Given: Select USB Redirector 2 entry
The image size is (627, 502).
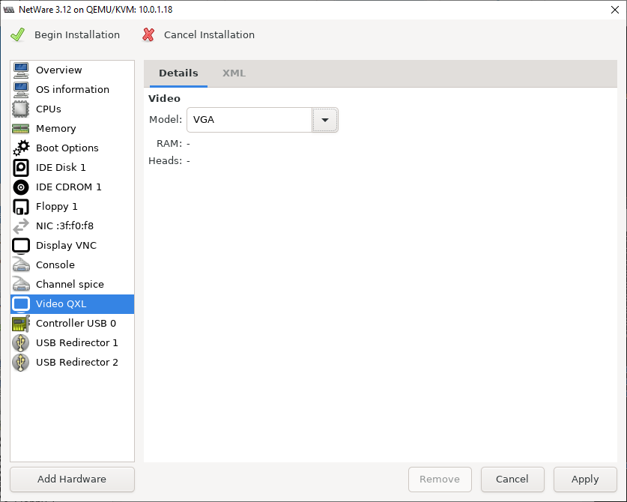Looking at the screenshot, I should click(76, 363).
